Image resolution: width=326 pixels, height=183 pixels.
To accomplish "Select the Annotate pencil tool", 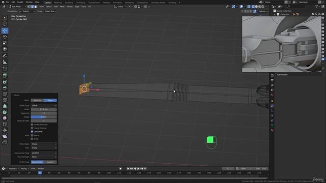I will (x=5, y=55).
